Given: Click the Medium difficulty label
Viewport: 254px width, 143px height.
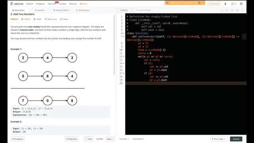Looking at the screenshot, I should (x=14, y=19).
